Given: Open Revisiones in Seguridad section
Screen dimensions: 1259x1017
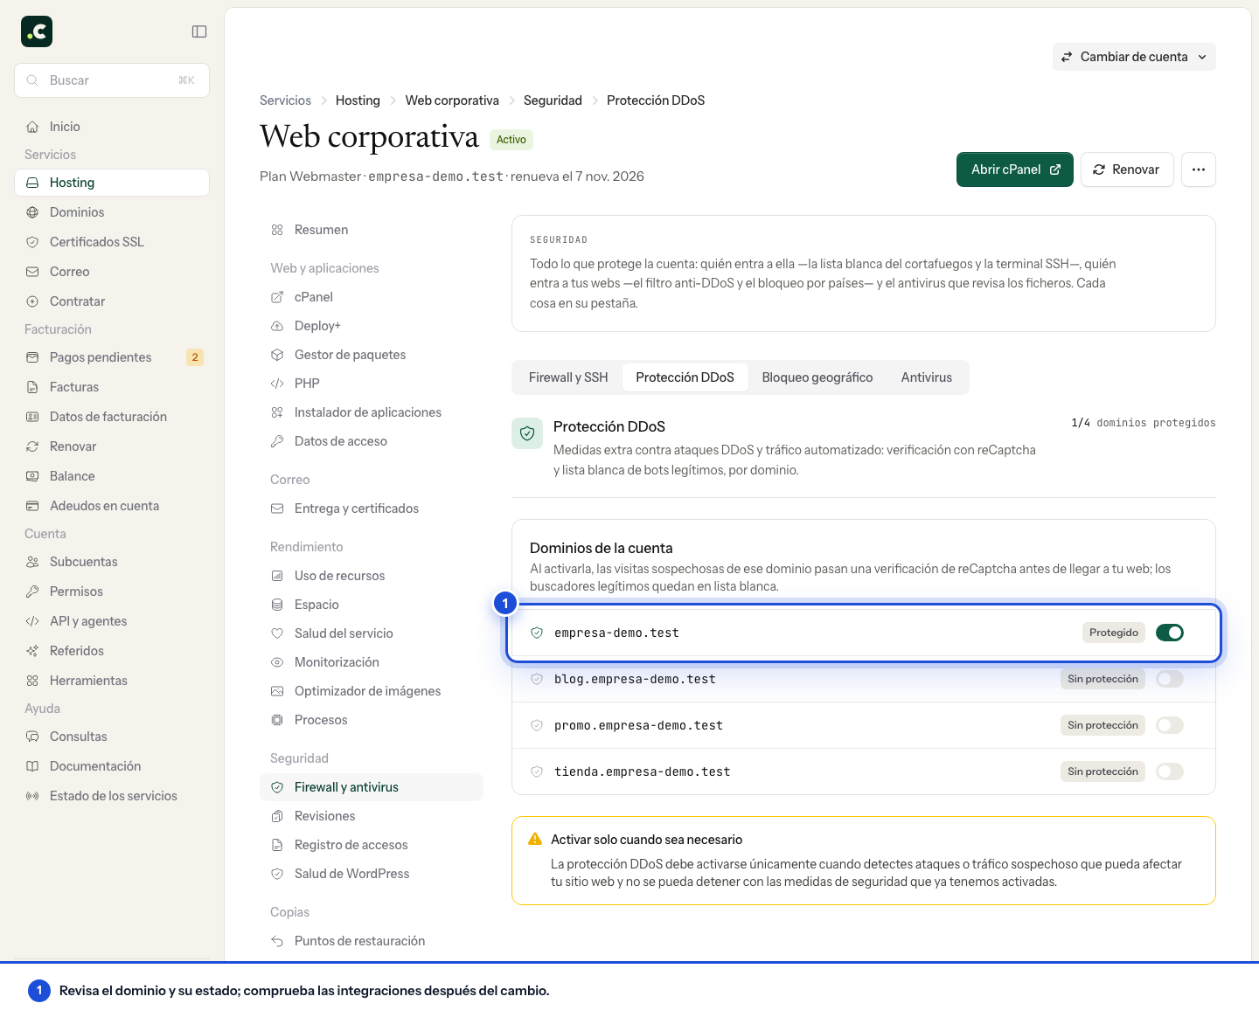Looking at the screenshot, I should click(372, 816).
